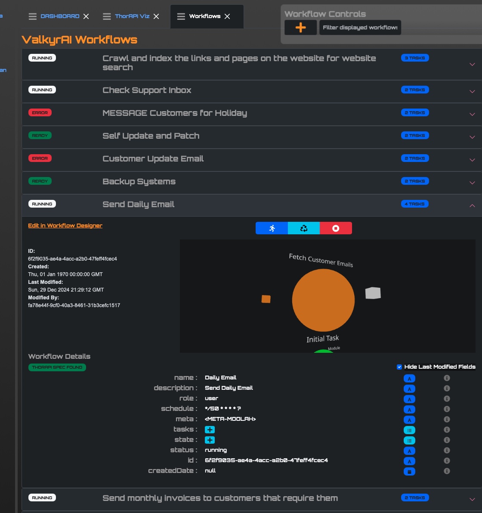Click the calendar icon for createdDate field
Screen dimensions: 482x513
[x=409, y=472]
